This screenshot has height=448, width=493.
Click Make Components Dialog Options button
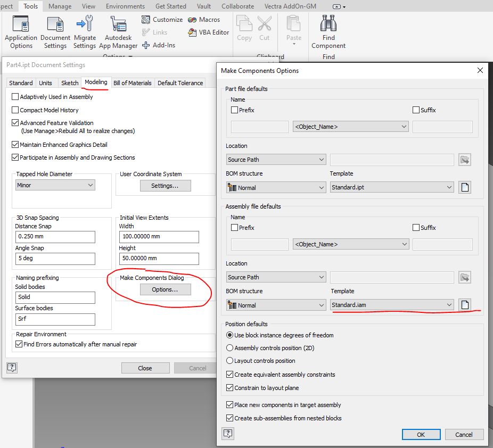(x=165, y=289)
